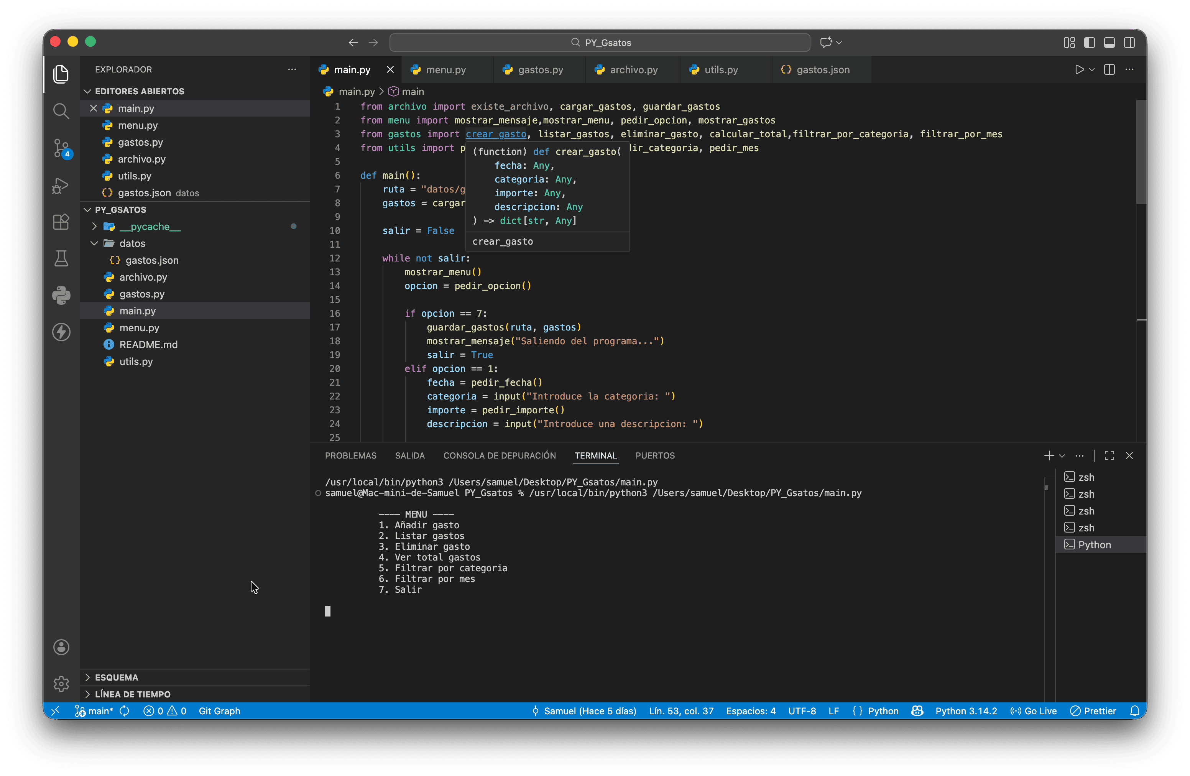The image size is (1190, 776).
Task: Click the Run Python File play button
Action: [1079, 70]
